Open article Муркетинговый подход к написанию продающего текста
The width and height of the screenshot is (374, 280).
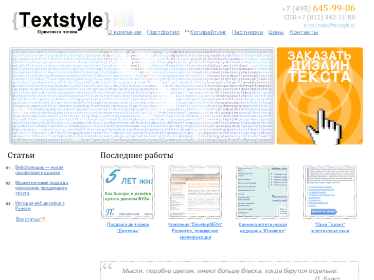[x=42, y=188]
